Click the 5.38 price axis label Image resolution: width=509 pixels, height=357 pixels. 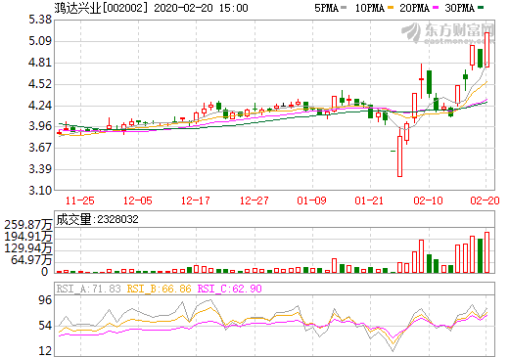tap(40, 20)
